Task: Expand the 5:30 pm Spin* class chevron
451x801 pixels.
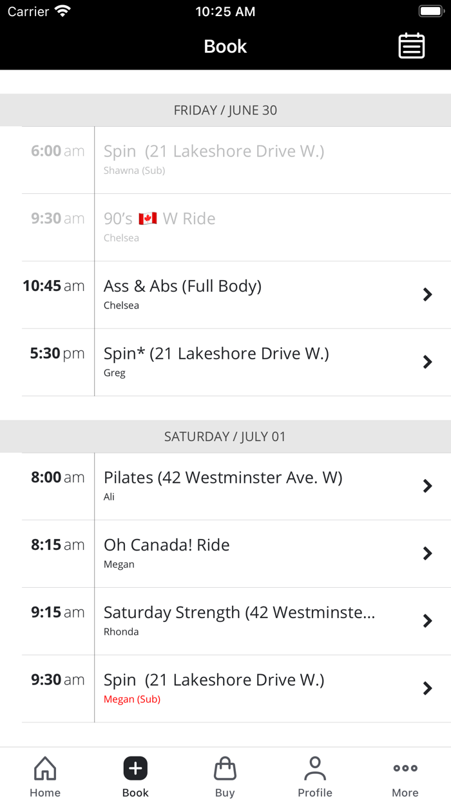Action: point(427,362)
